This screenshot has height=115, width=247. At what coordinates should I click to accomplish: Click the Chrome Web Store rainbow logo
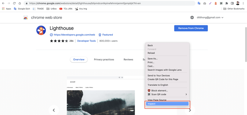[x=25, y=17]
